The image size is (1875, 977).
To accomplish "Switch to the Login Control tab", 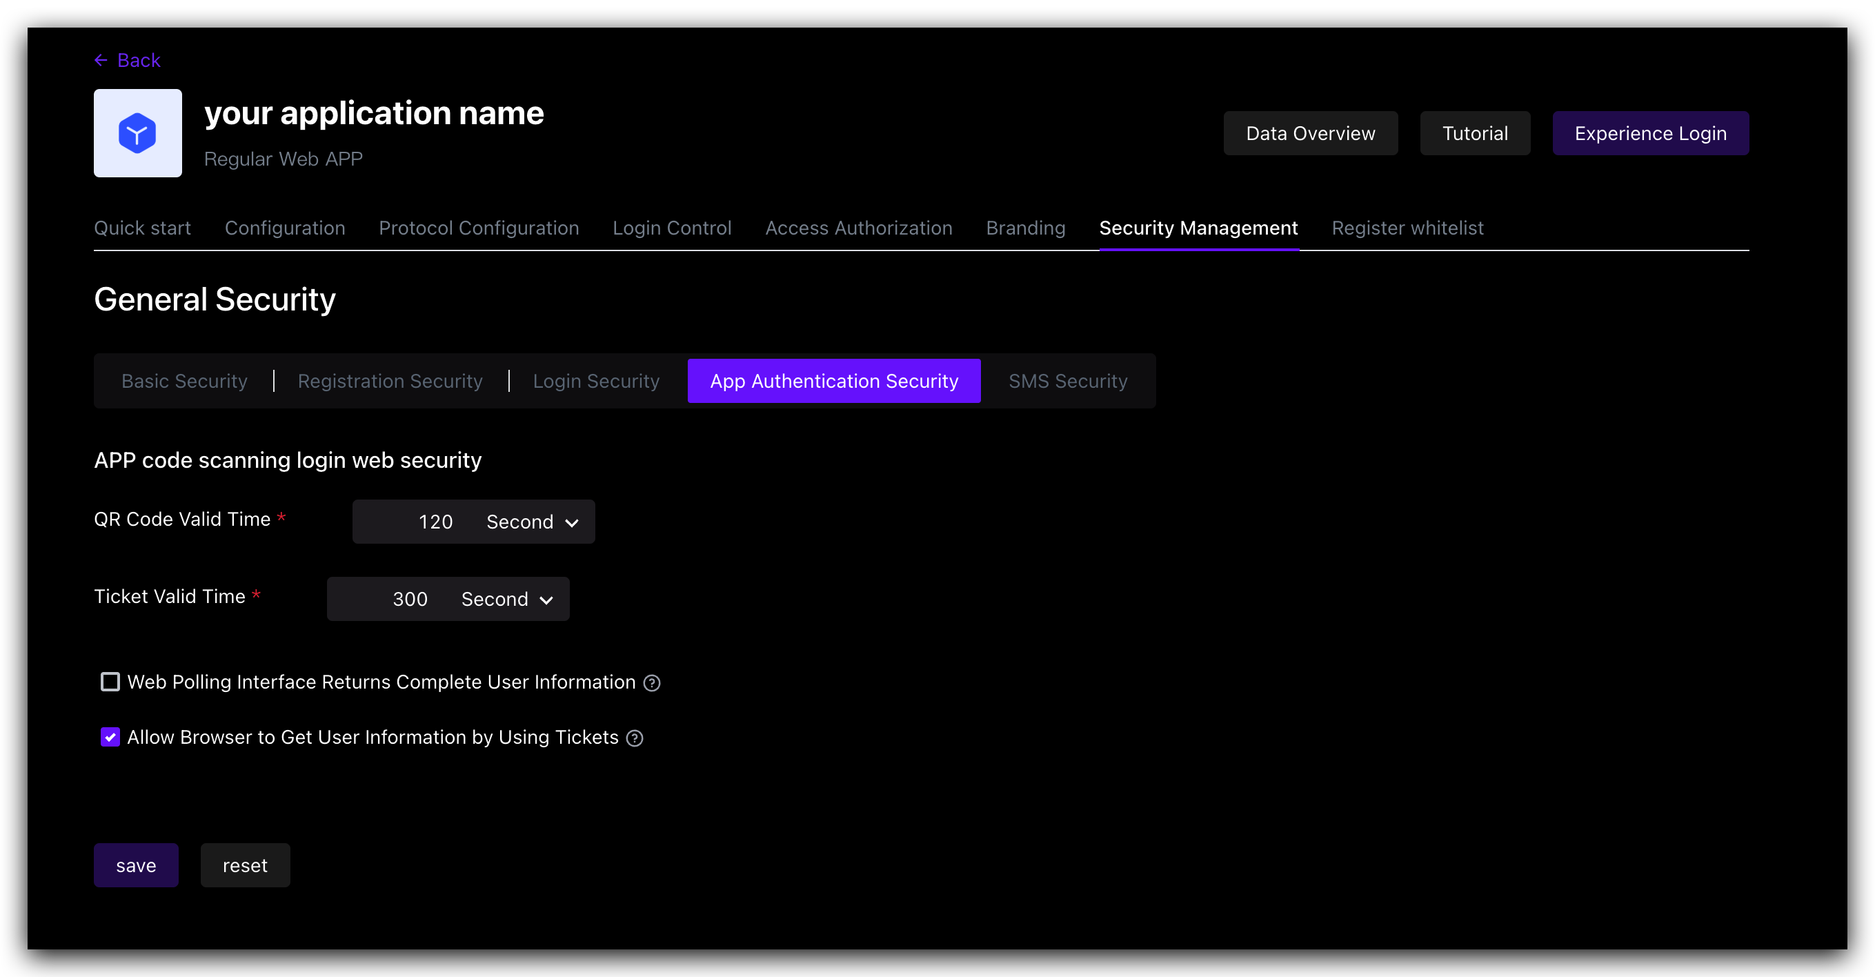I will coord(672,228).
